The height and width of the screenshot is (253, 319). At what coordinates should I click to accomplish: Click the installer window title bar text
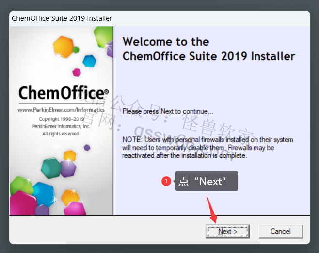[x=62, y=18]
